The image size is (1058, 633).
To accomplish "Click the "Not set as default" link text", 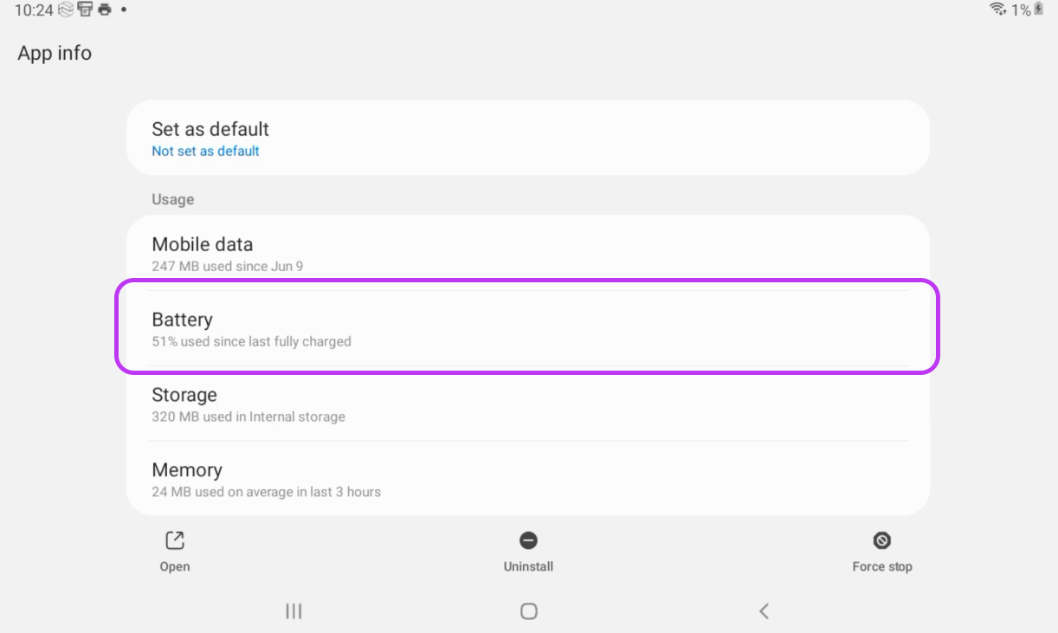I will [x=205, y=151].
